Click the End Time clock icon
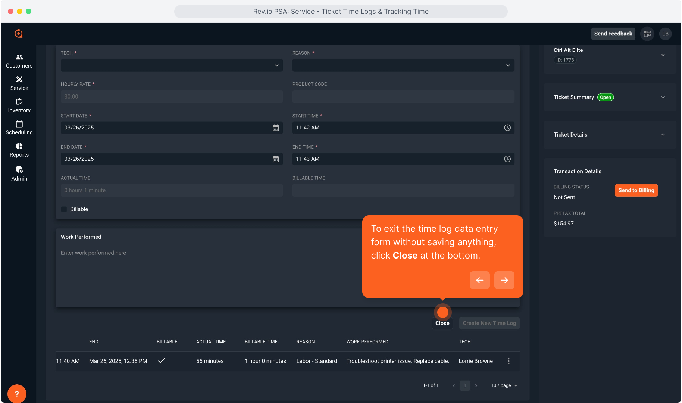 coord(507,159)
